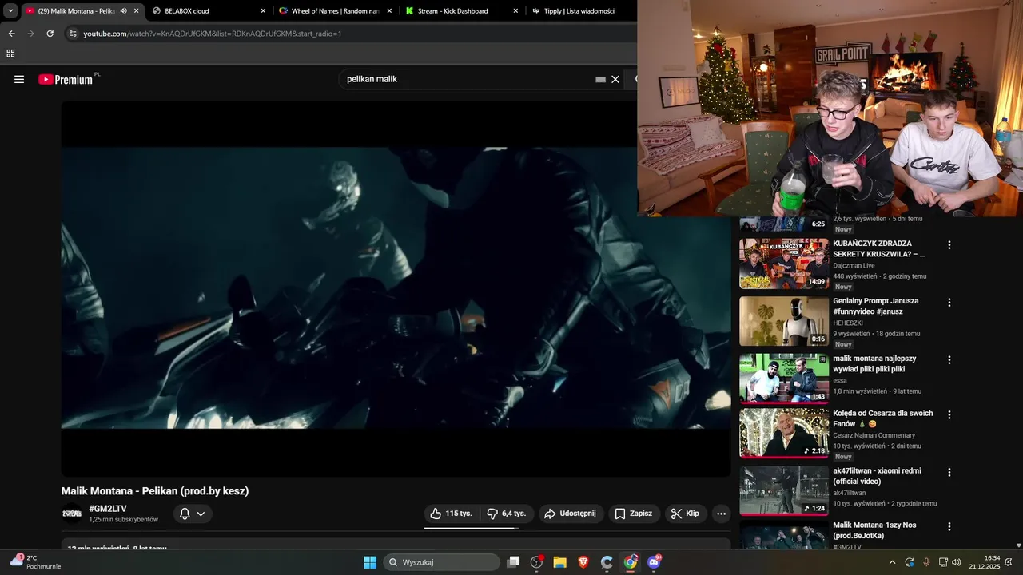
Task: Expand notification bell dropdown for #GM2LTV
Action: [193, 514]
